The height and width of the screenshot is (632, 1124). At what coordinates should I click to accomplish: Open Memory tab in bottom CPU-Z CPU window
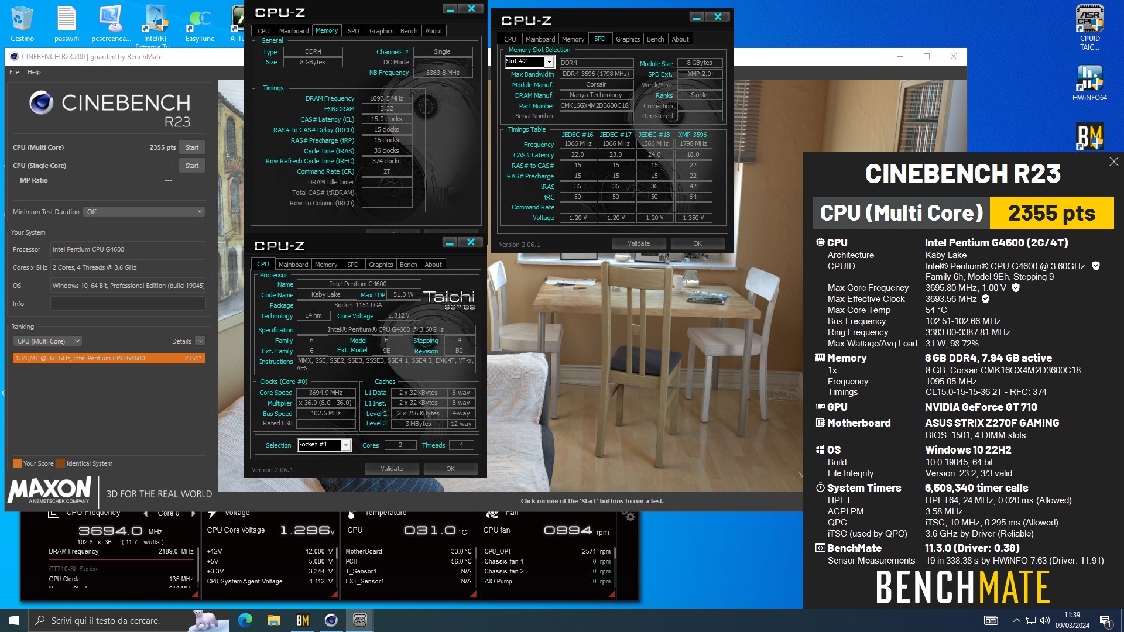[326, 265]
